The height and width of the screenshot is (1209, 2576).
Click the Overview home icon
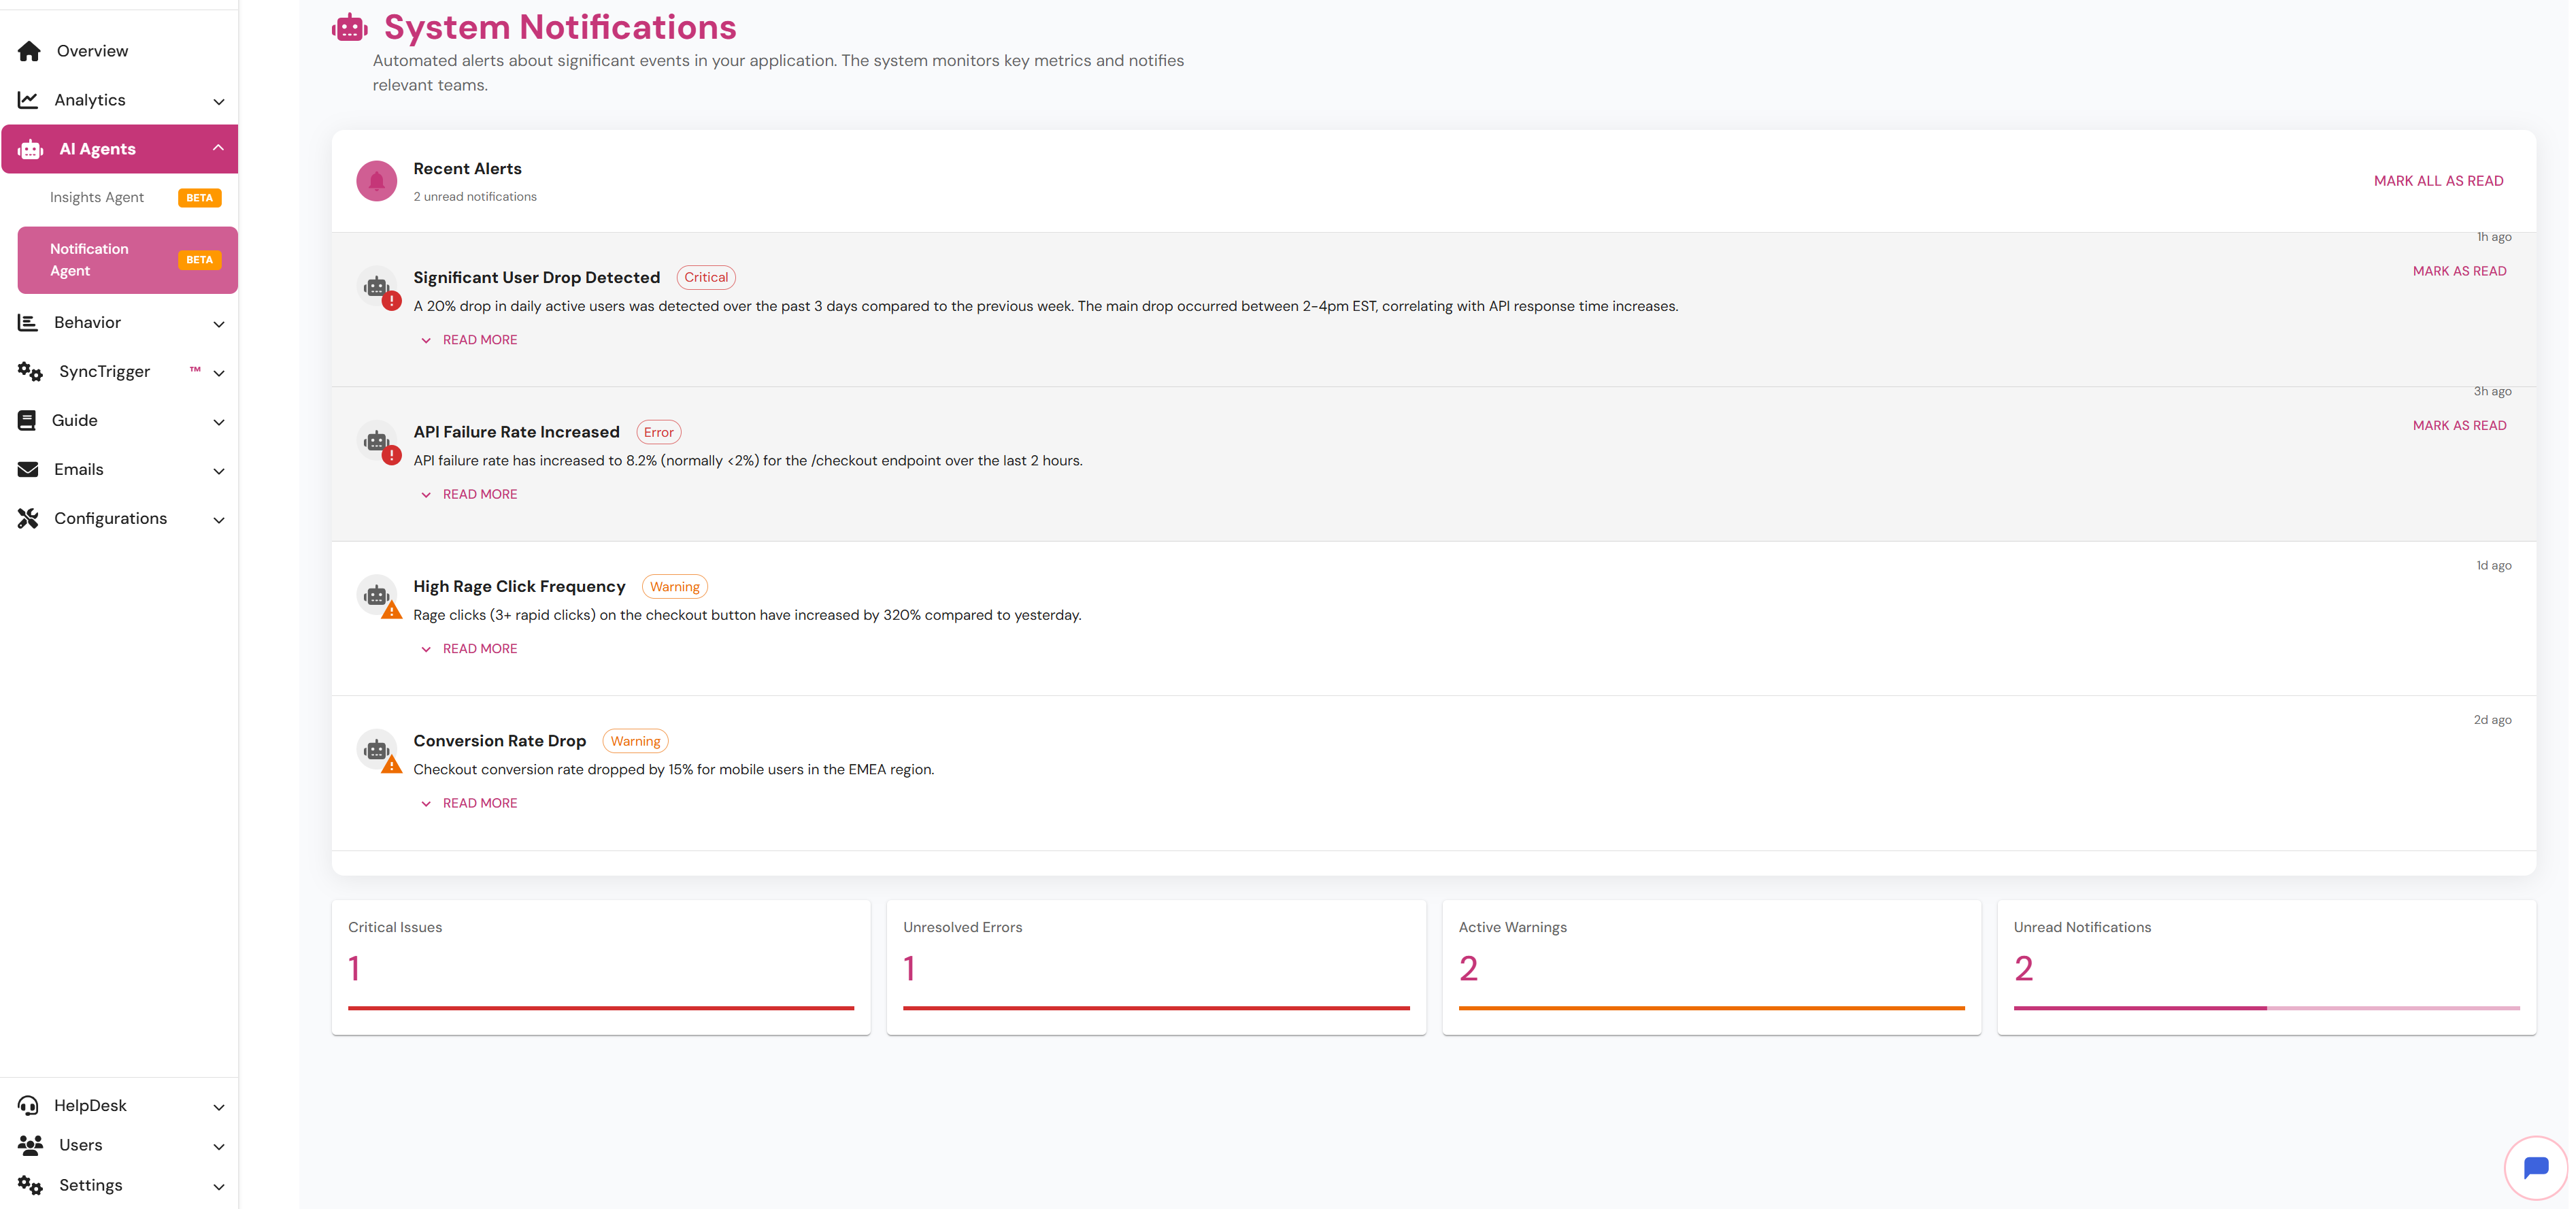(29, 51)
